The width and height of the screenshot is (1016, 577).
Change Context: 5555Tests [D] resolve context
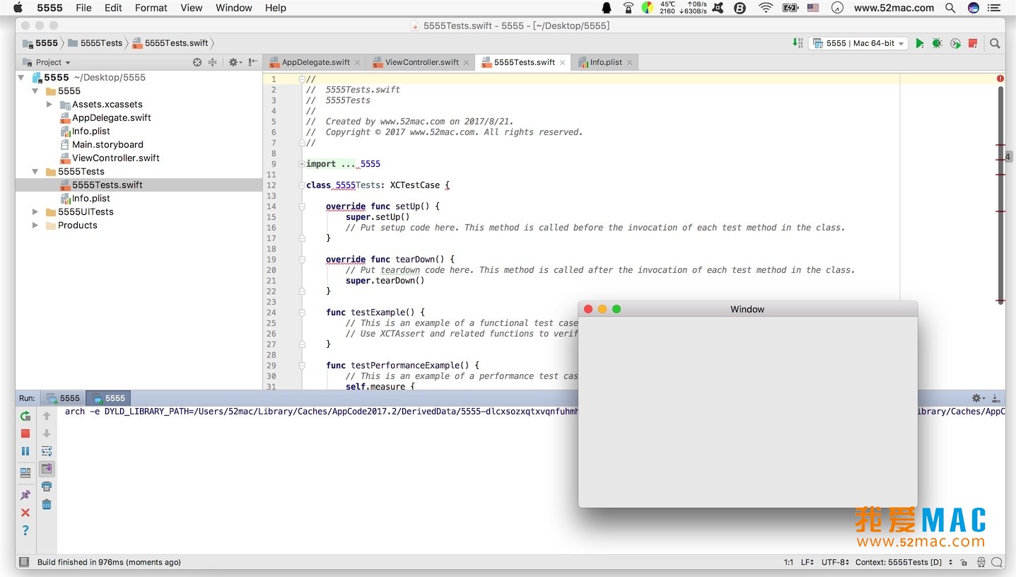[x=904, y=562]
